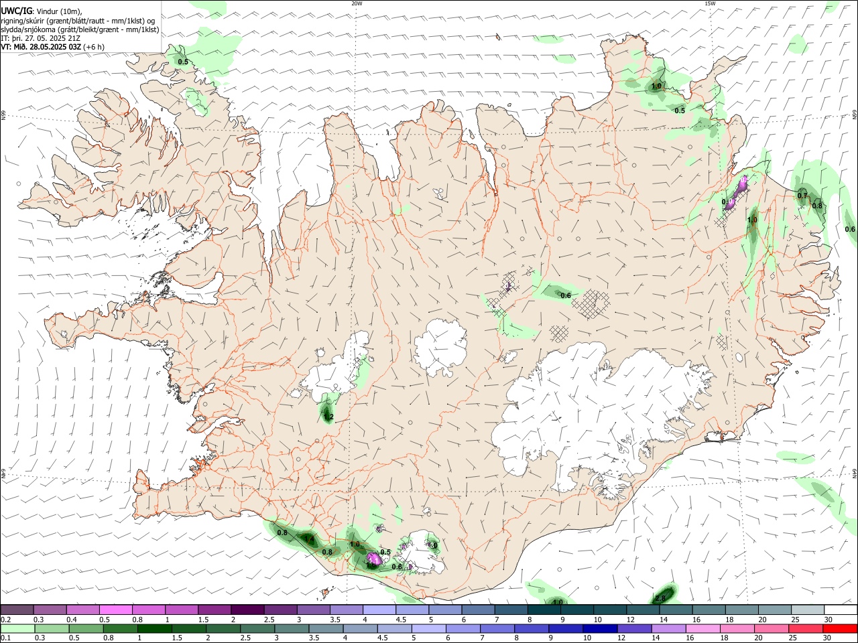
Task: Click the grey-teal 16–18 snow swatch
Action: click(x=709, y=610)
